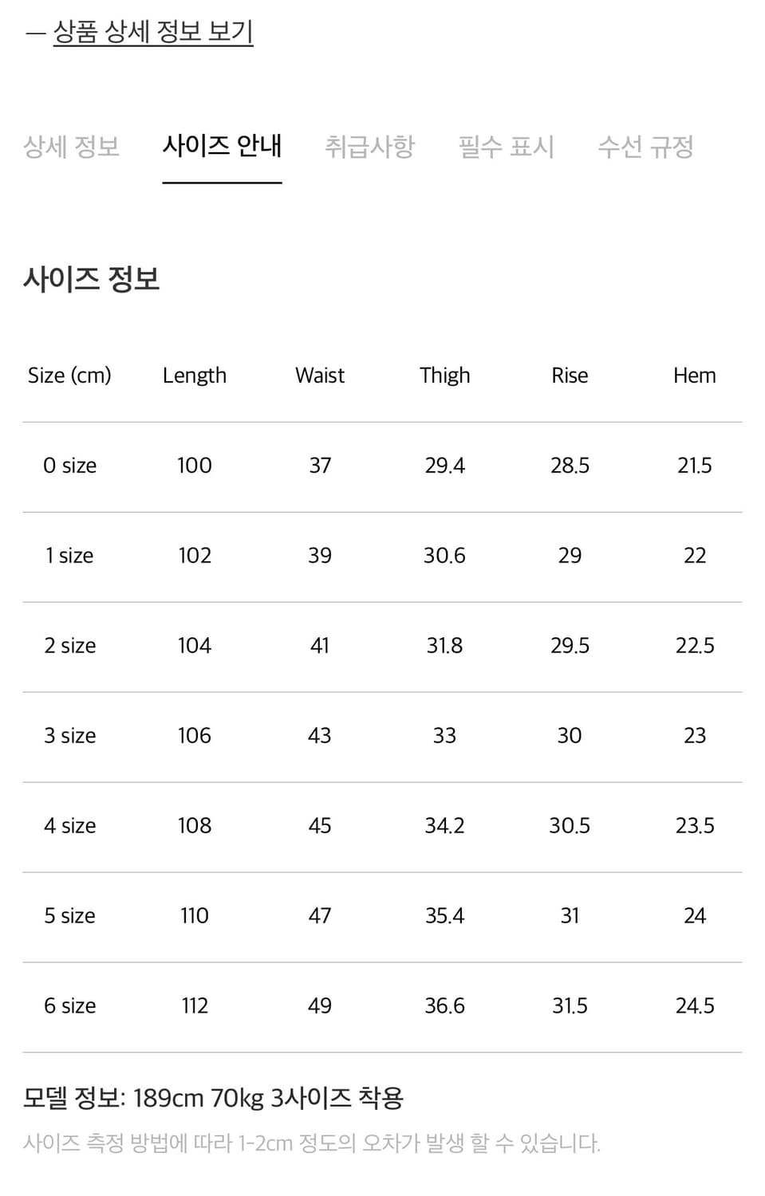Click the Waist column header
Image resolution: width=765 pixels, height=1196 pixels.
(x=319, y=375)
